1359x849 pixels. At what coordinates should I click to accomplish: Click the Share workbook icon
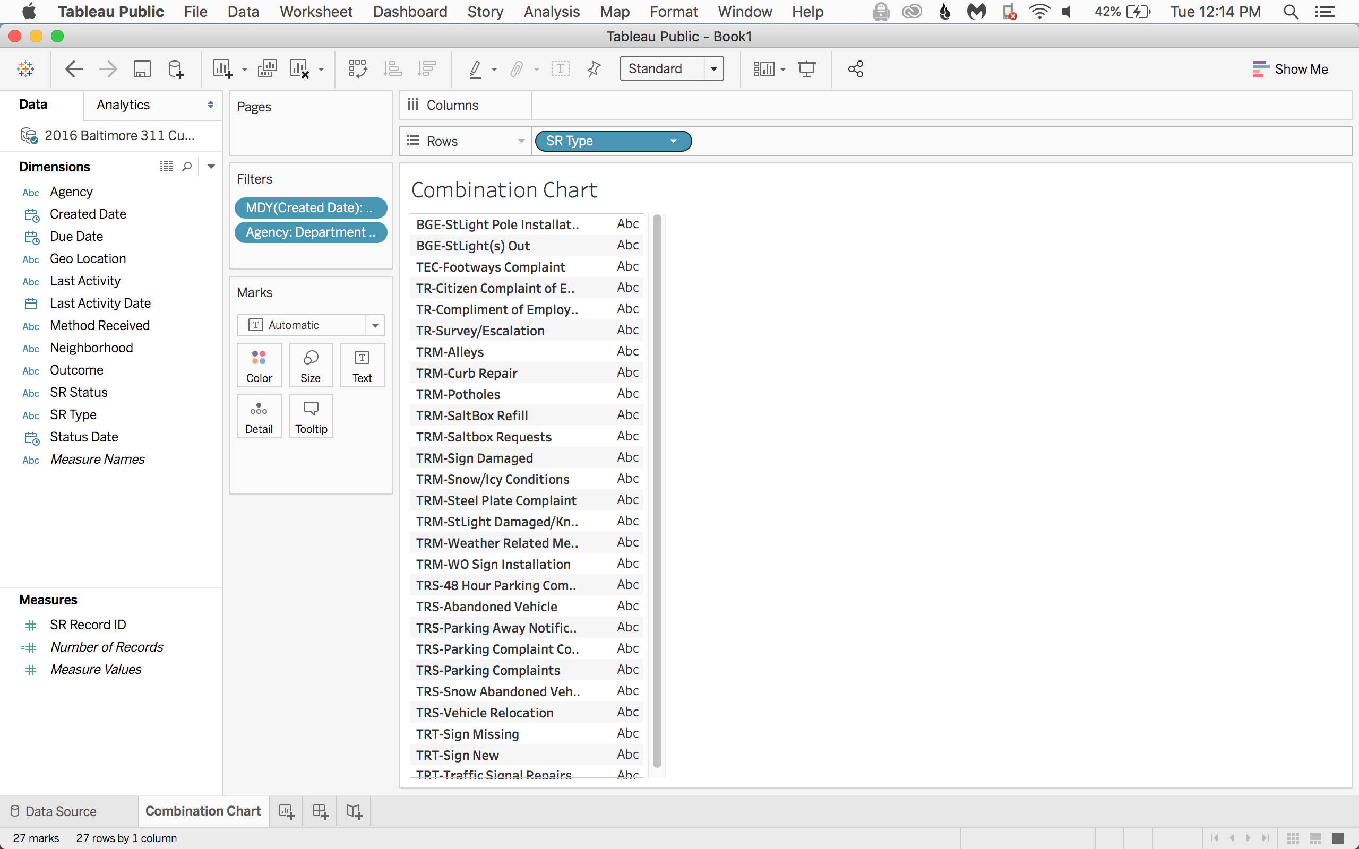855,69
